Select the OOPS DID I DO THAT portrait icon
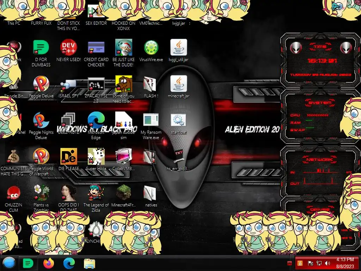This screenshot has width=361, height=271. (69, 193)
